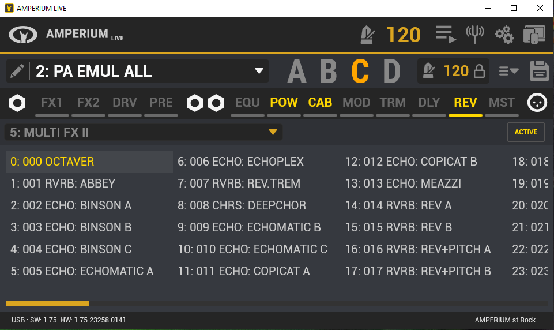Open the CAB block tab
554x330 pixels.
(x=320, y=103)
